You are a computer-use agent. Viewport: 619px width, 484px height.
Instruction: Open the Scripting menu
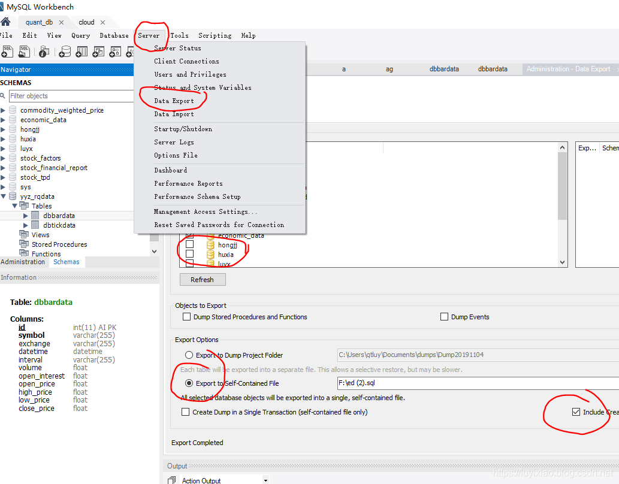[215, 35]
